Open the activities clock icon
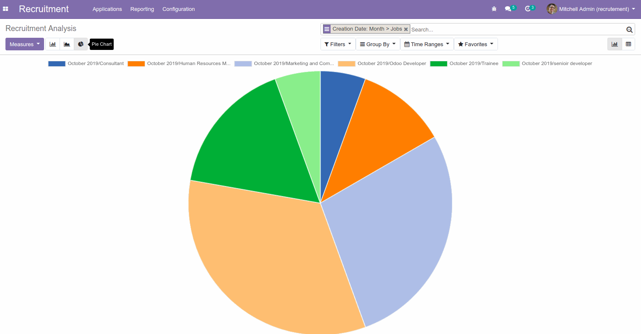The width and height of the screenshot is (641, 334). (528, 9)
